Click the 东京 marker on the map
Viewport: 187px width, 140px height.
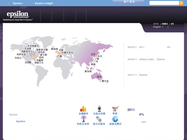click(97, 57)
